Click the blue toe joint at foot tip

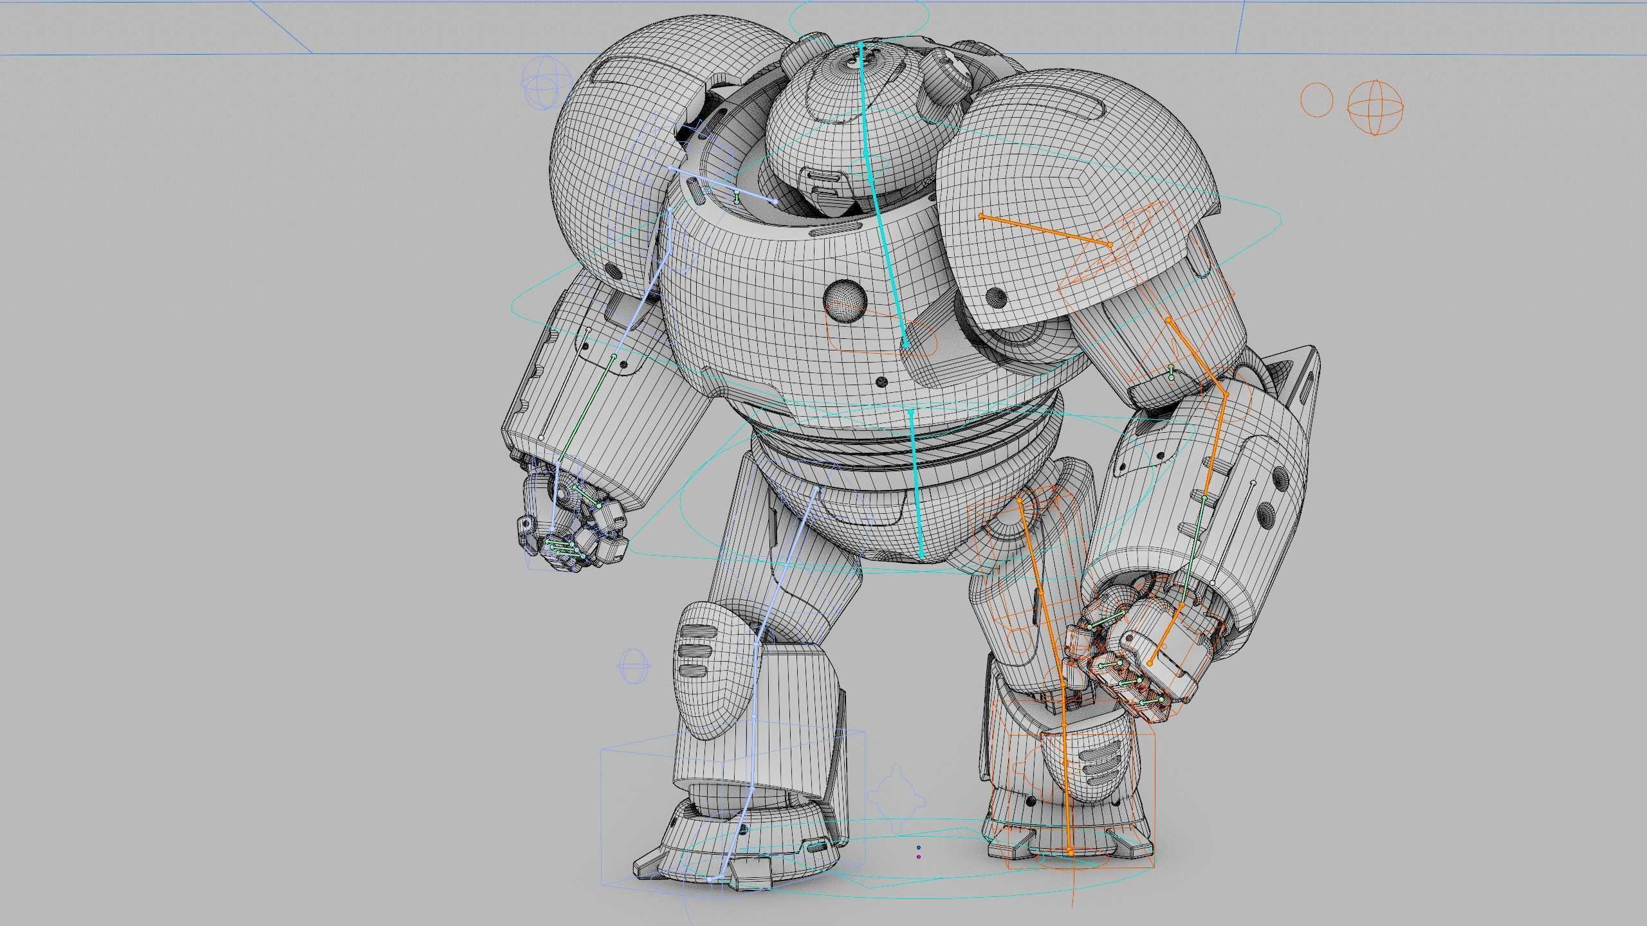pos(710,880)
